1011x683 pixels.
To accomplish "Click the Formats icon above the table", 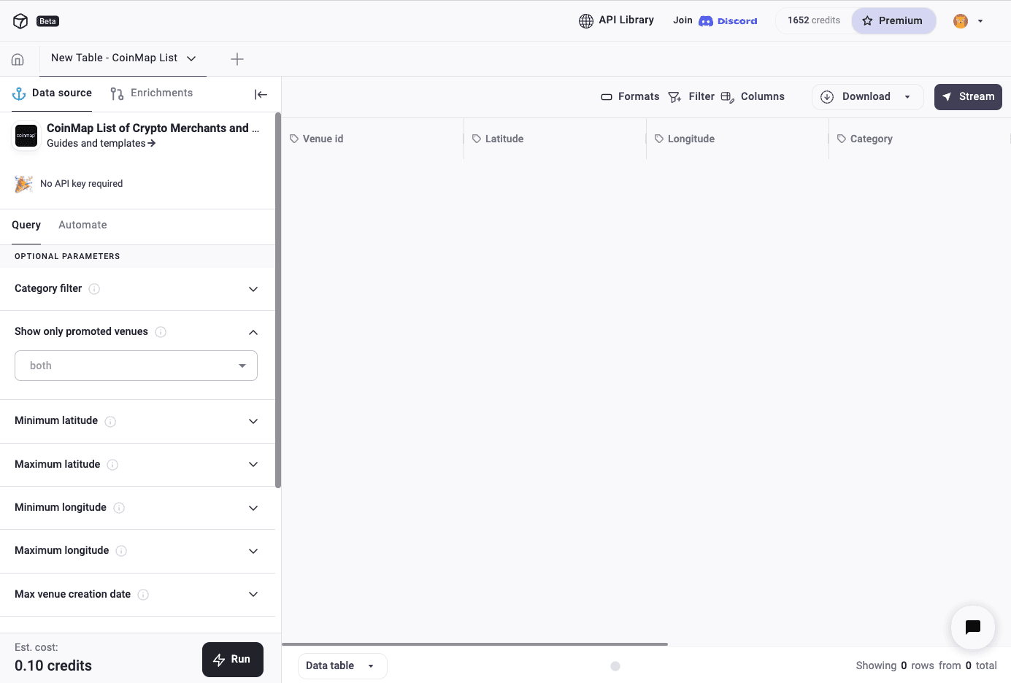I will click(607, 96).
